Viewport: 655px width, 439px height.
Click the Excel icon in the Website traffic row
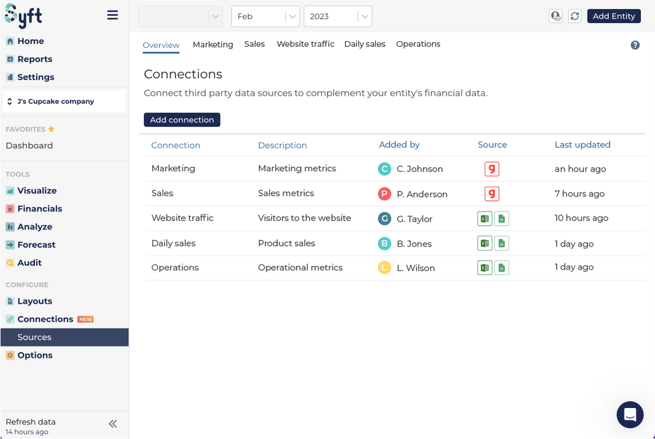click(484, 218)
